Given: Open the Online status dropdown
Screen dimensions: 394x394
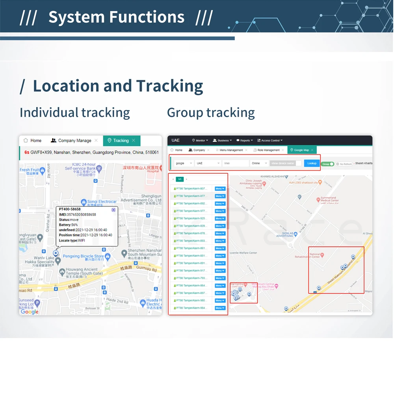Looking at the screenshot, I should point(259,164).
